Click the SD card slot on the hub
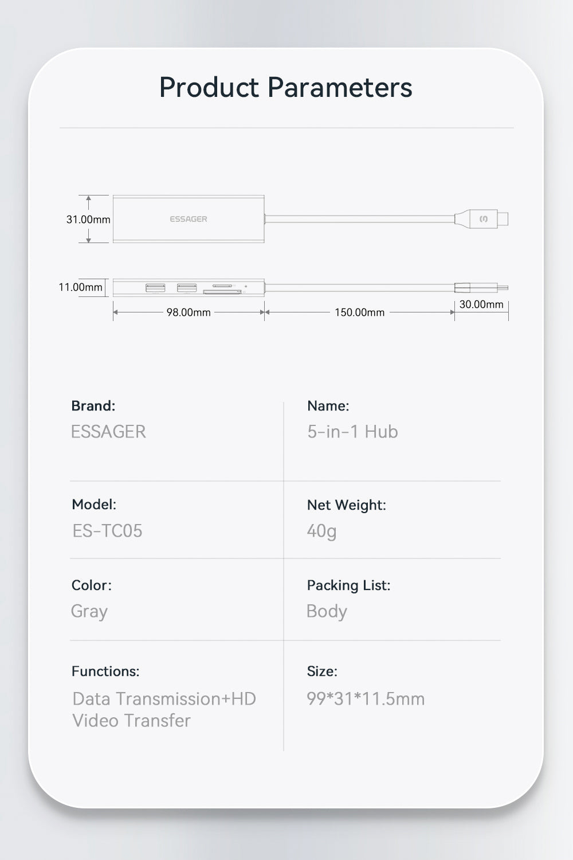 click(x=222, y=292)
